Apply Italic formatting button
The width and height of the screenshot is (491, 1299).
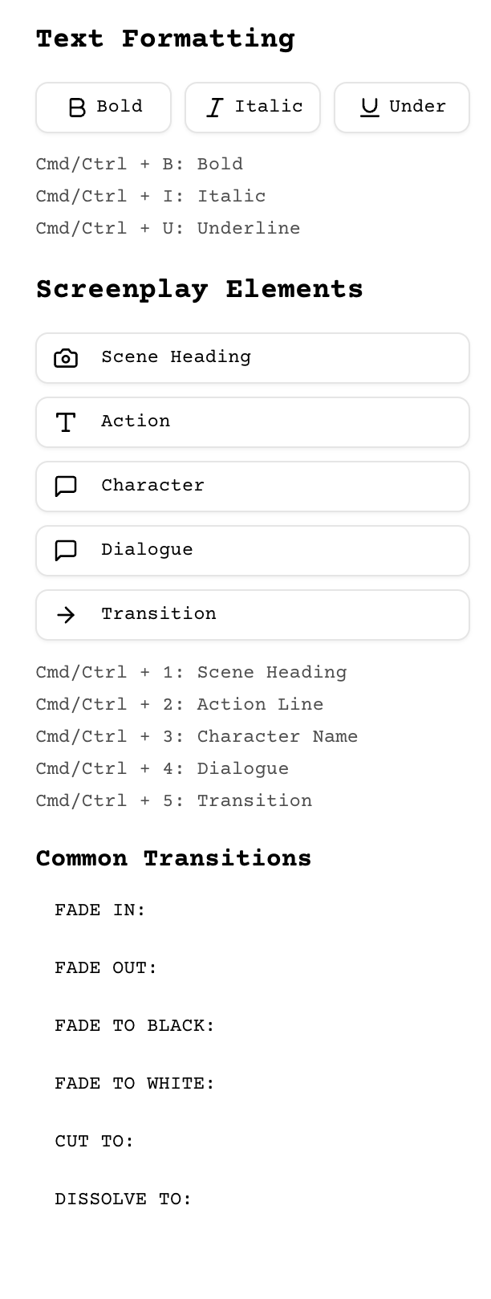click(253, 108)
